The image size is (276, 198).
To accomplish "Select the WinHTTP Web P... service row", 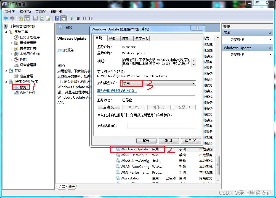I will pyautogui.click(x=164, y=155).
